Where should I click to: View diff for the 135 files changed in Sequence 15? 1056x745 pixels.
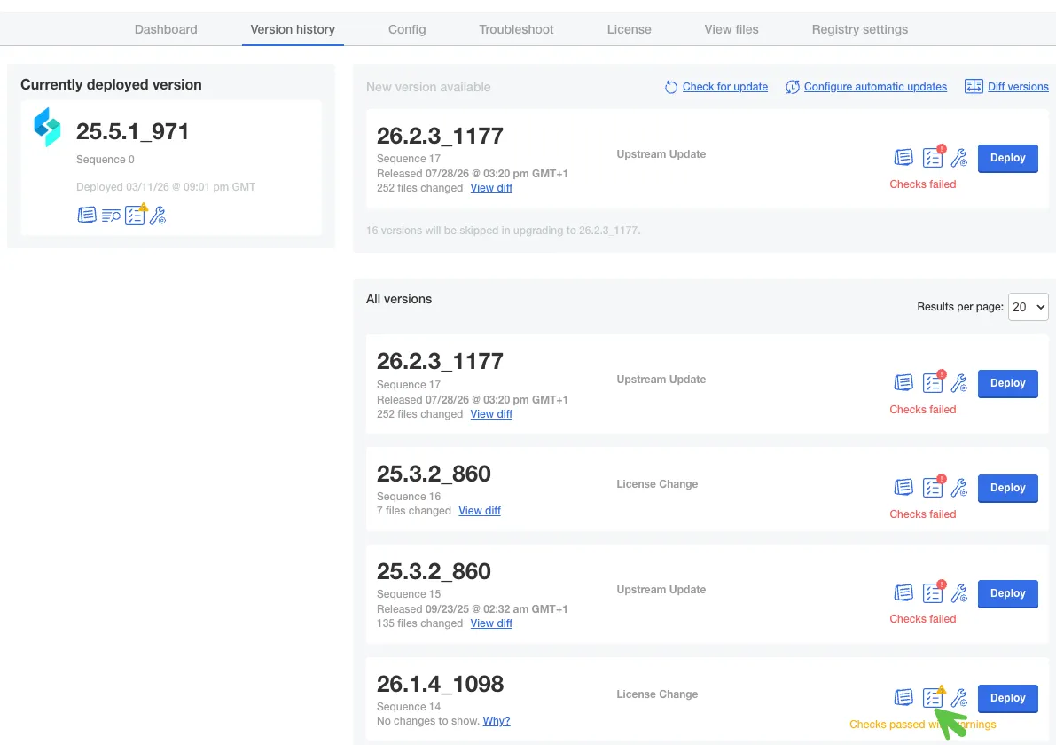tap(491, 623)
